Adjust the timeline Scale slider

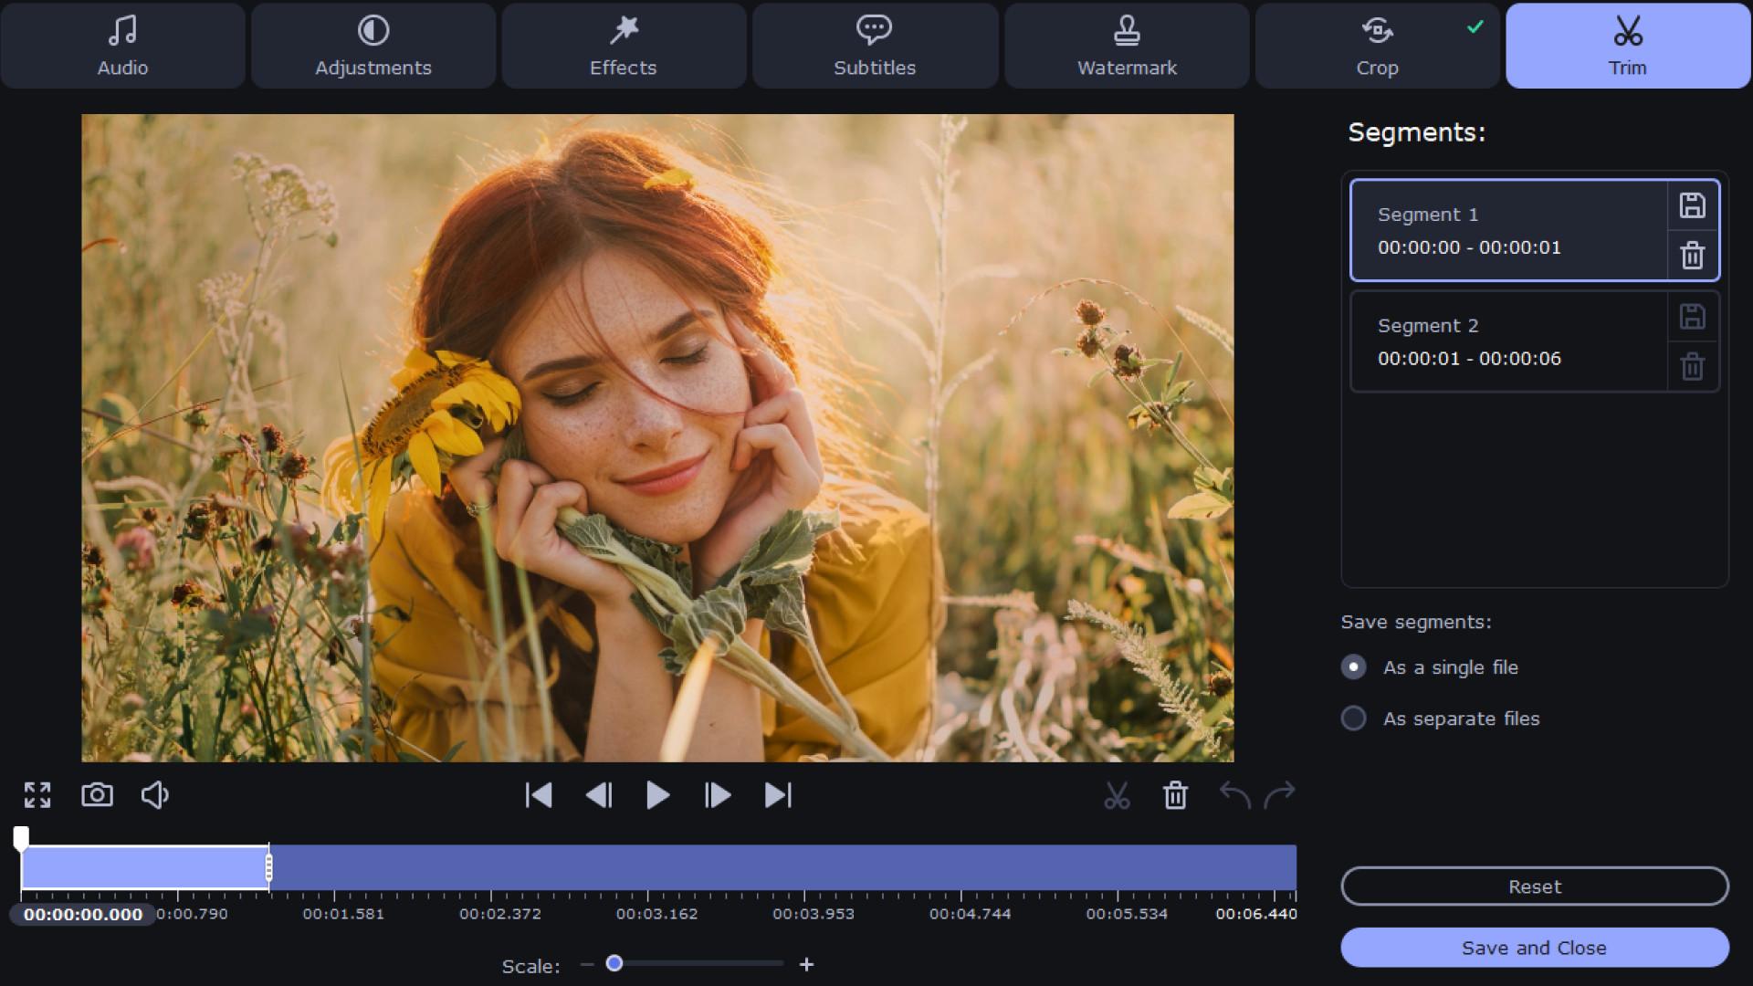point(616,963)
